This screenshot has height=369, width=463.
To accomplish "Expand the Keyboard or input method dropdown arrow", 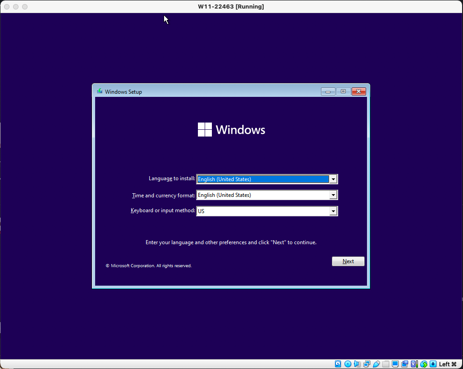I will 333,211.
